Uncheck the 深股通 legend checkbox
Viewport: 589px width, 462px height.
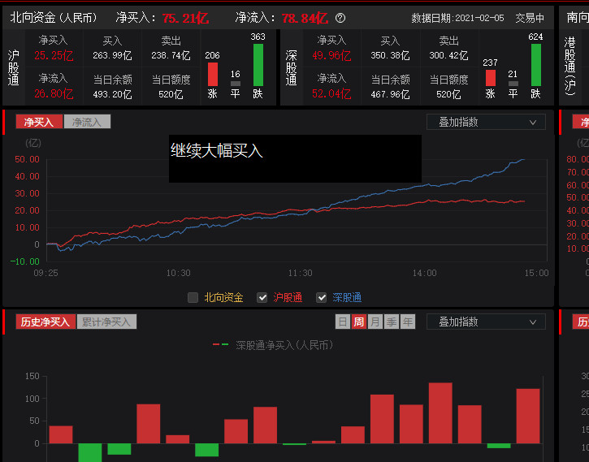pyautogui.click(x=321, y=298)
